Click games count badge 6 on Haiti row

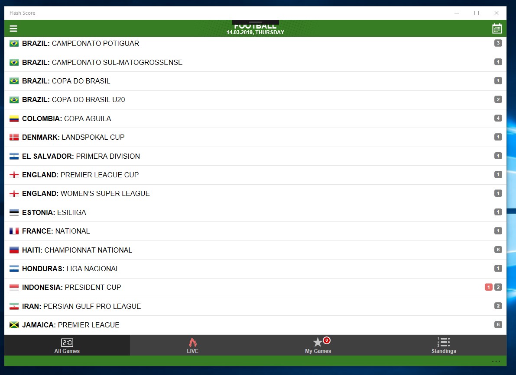pyautogui.click(x=498, y=250)
